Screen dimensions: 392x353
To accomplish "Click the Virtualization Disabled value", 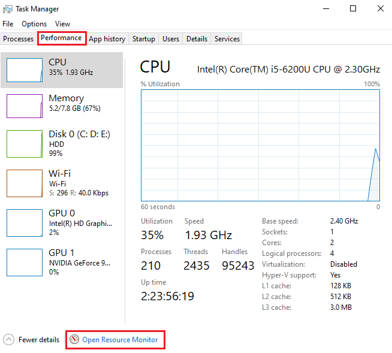I will [x=343, y=264].
